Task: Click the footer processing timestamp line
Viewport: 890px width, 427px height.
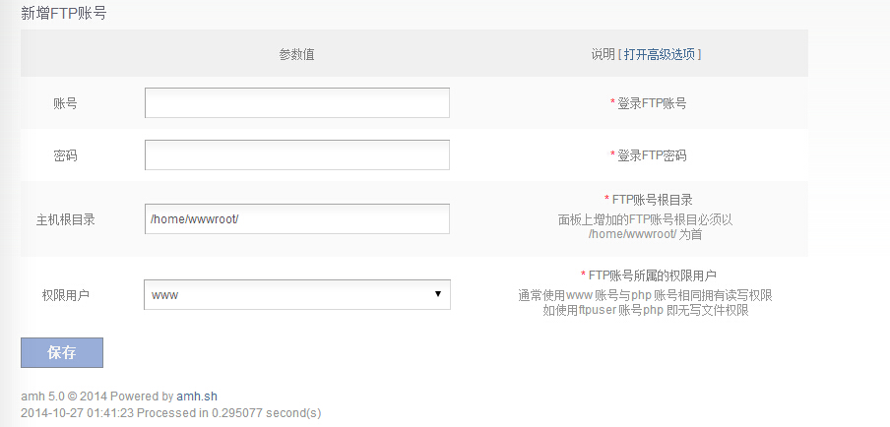Action: (x=170, y=412)
